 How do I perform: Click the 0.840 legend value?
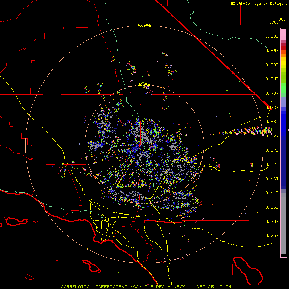click(272, 79)
